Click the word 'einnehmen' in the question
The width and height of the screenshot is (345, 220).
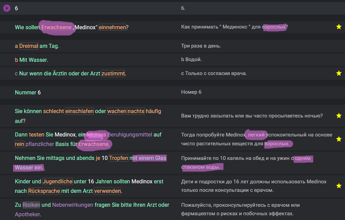(113, 27)
